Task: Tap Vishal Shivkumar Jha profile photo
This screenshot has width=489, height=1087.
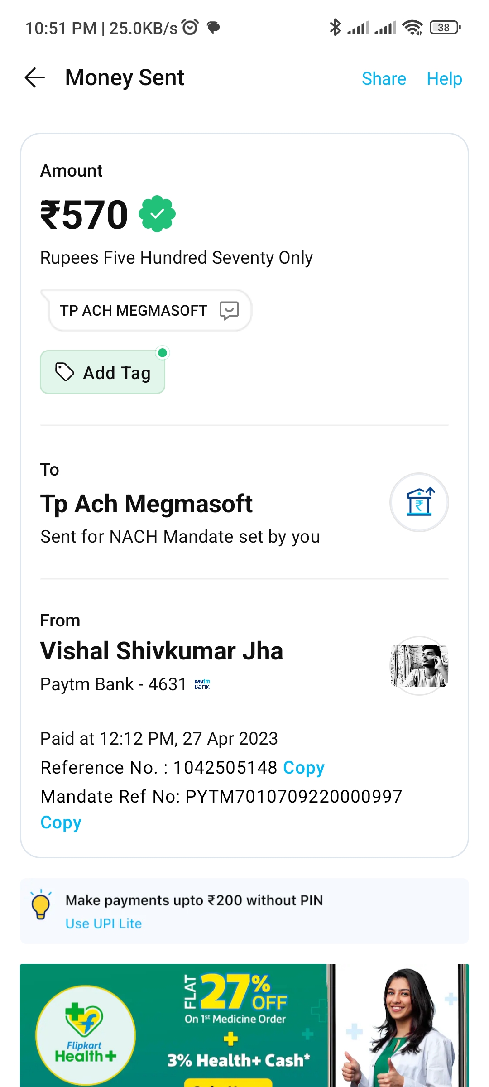Action: click(x=419, y=666)
